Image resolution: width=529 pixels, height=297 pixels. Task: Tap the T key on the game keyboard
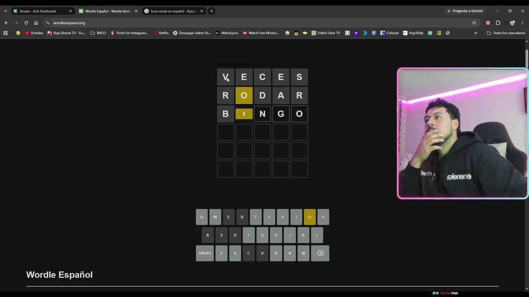point(255,217)
